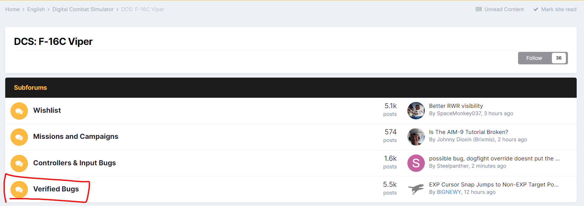Open Johnny Dioxin's avatar picture
This screenshot has height=206, width=584.
pos(416,137)
